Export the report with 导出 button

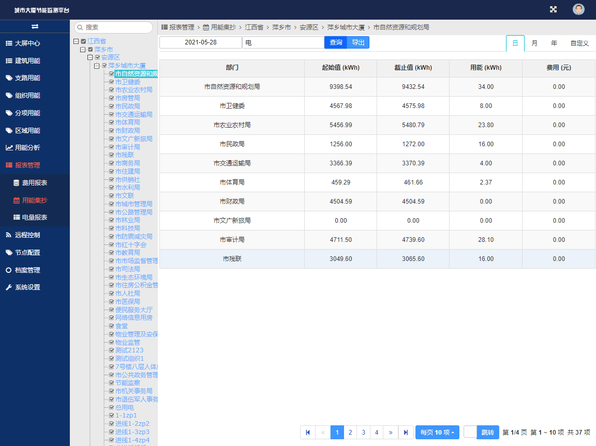(359, 42)
